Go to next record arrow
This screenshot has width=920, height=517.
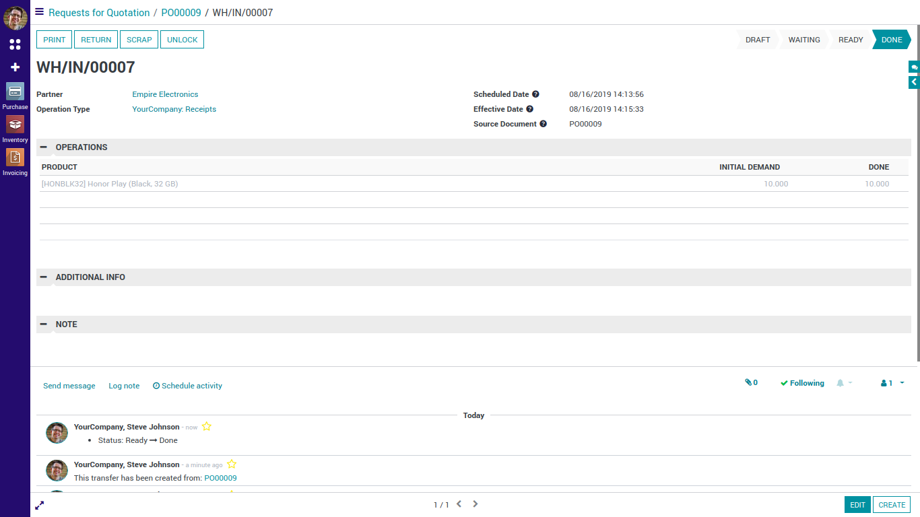click(475, 504)
